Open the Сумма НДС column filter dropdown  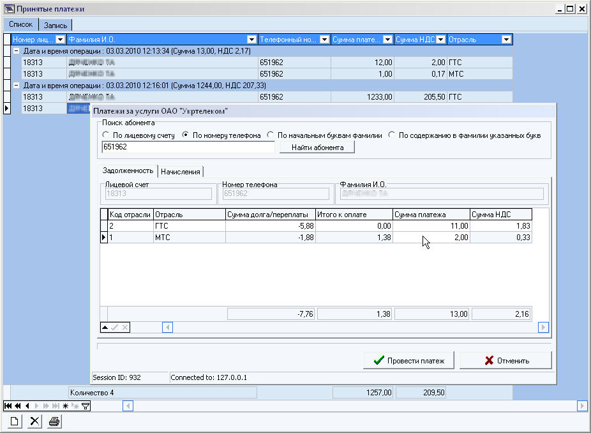coord(440,40)
